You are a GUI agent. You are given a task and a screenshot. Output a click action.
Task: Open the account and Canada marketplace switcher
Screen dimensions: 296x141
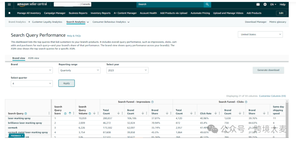tap(72, 4)
